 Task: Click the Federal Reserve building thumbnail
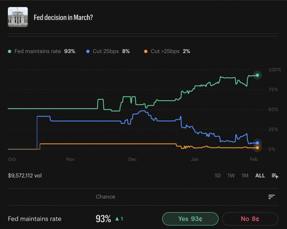click(18, 17)
